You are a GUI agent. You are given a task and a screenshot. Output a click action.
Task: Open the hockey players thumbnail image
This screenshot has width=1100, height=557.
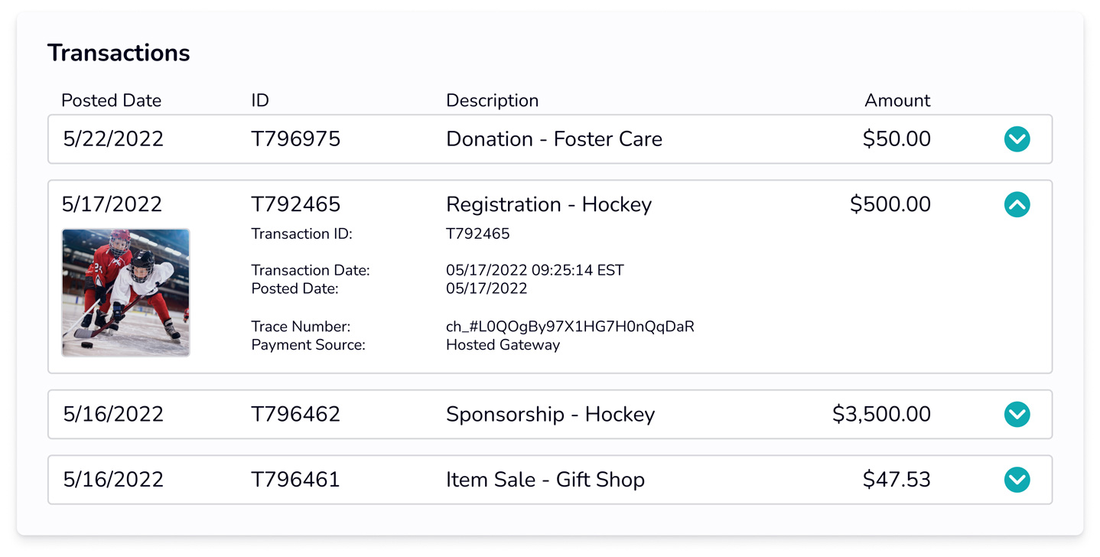tap(125, 292)
